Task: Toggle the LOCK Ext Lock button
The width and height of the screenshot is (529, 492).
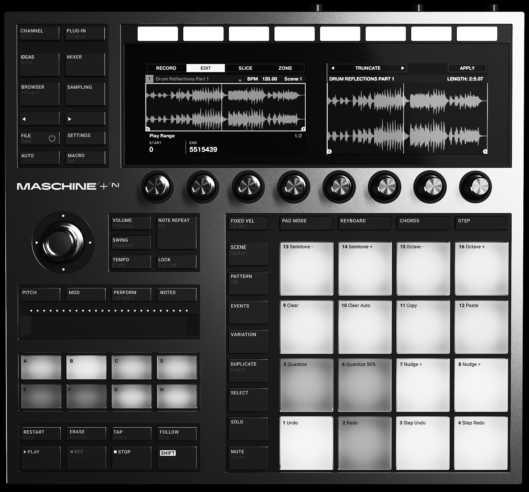Action: coord(177,262)
